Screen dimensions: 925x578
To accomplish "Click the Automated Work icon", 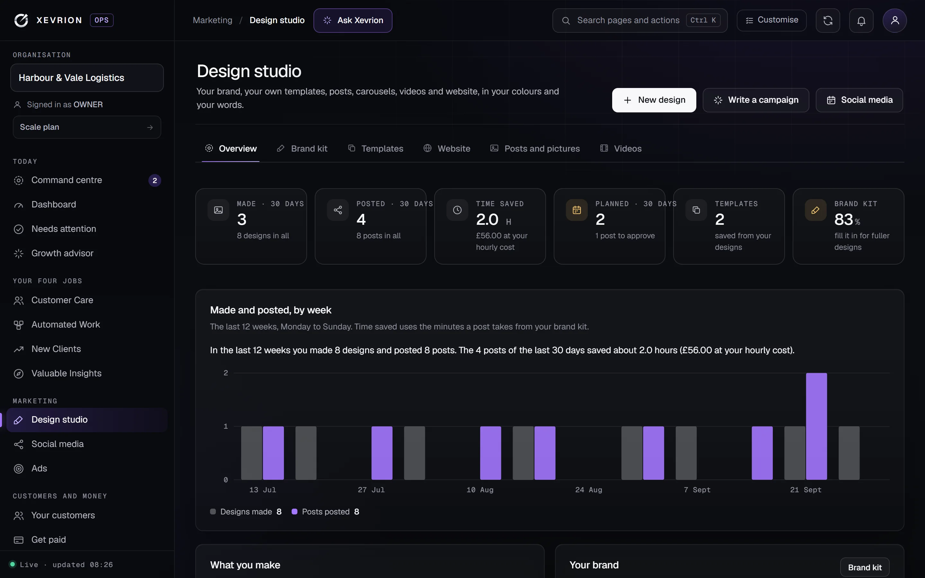I will click(18, 325).
